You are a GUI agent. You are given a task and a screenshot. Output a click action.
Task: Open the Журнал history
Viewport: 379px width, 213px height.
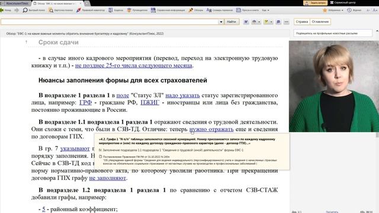click(354, 10)
